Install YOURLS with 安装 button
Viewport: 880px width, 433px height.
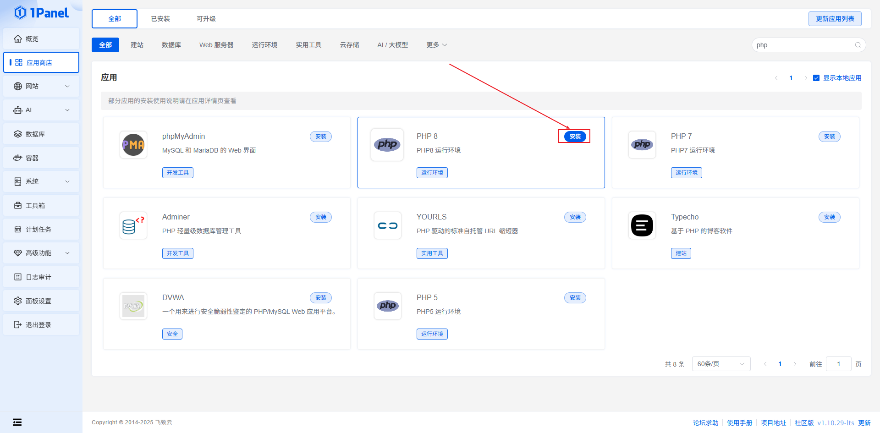(x=575, y=217)
